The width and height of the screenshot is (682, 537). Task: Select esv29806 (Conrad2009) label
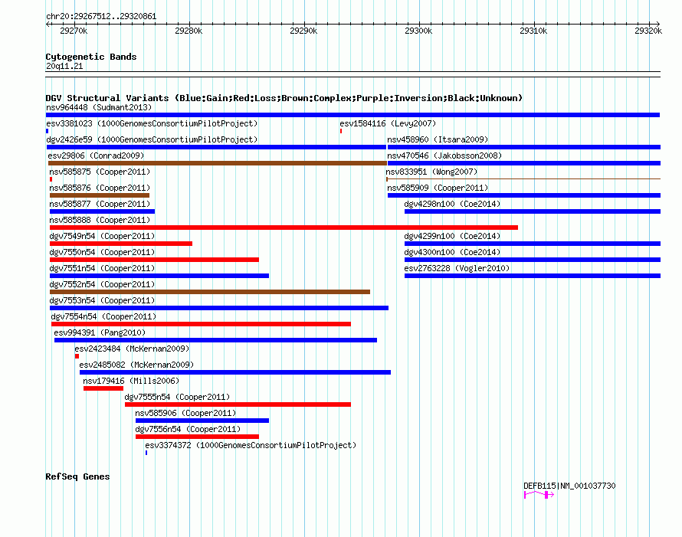tap(96, 156)
